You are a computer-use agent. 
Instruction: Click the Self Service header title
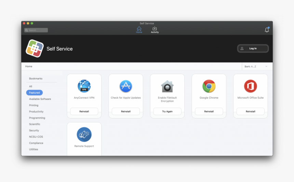[x=59, y=49]
